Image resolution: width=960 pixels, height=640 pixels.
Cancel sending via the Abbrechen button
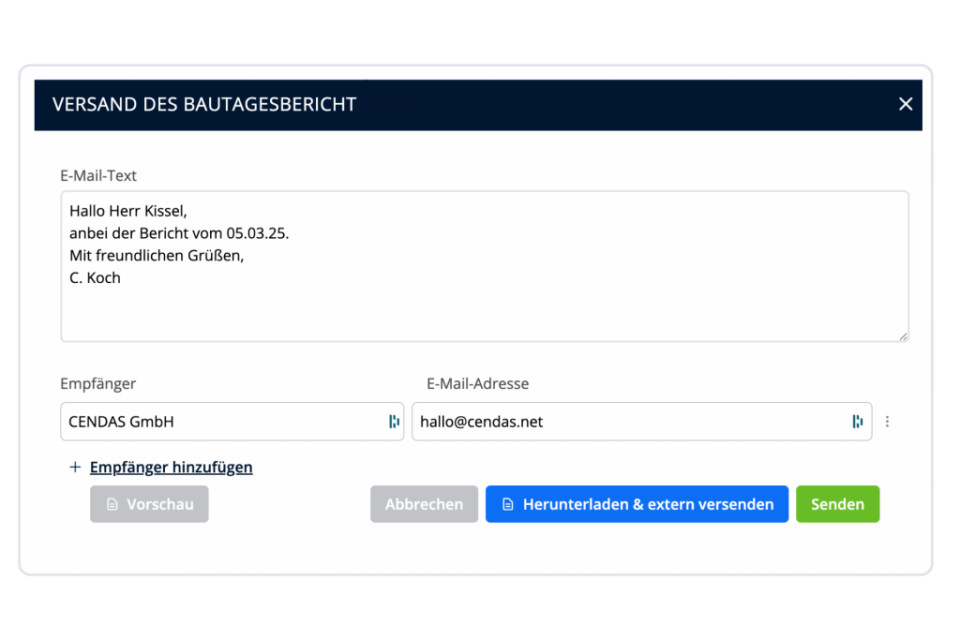click(424, 504)
